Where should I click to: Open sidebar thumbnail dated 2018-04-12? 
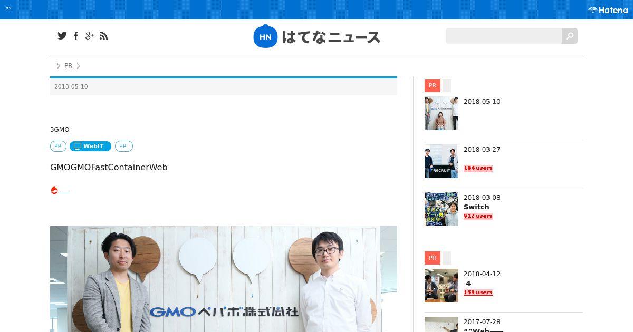(442, 286)
